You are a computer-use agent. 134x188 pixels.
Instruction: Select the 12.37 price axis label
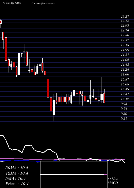point(125,40)
